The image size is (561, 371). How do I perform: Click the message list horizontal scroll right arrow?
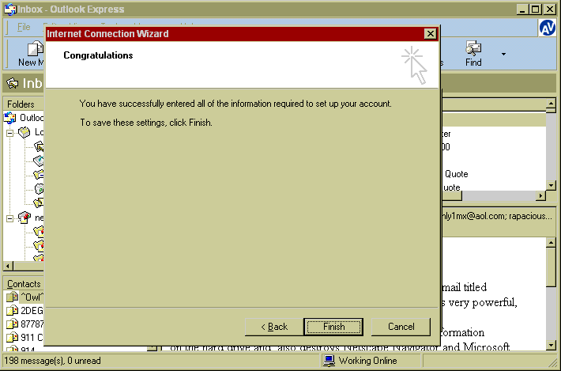click(x=541, y=196)
